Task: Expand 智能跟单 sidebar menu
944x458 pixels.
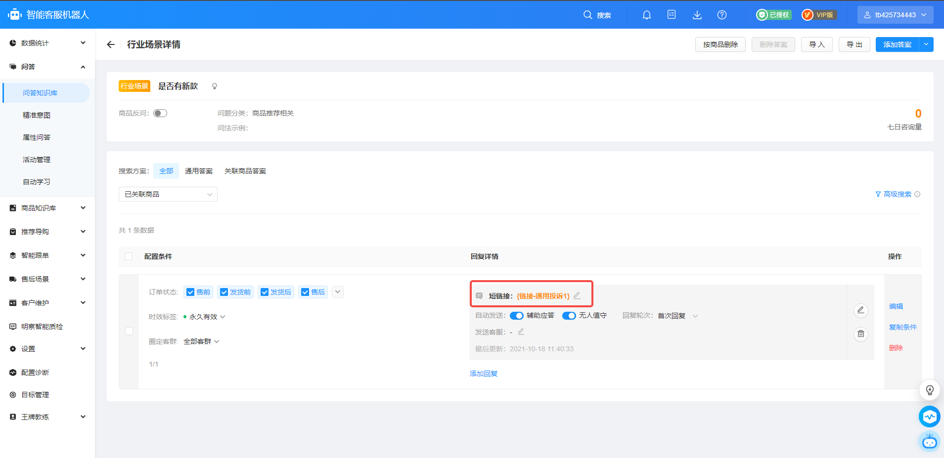Action: coord(47,255)
